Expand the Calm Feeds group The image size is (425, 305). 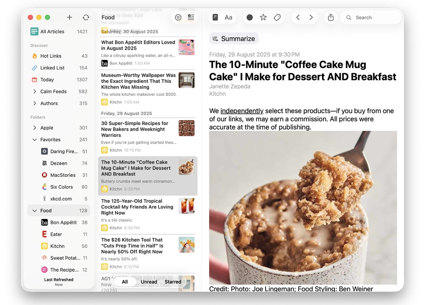click(x=34, y=92)
